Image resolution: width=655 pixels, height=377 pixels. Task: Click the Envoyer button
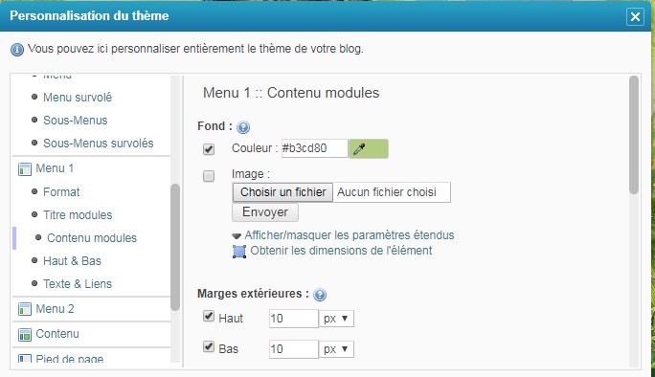pos(265,212)
